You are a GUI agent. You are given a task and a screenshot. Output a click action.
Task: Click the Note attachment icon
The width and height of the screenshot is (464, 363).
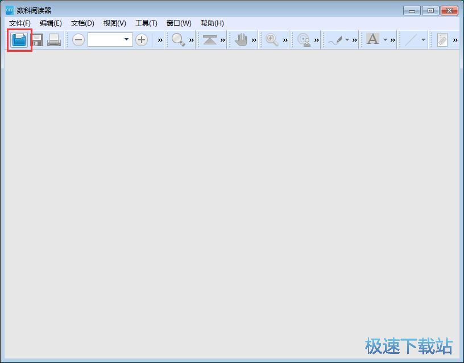(x=442, y=40)
